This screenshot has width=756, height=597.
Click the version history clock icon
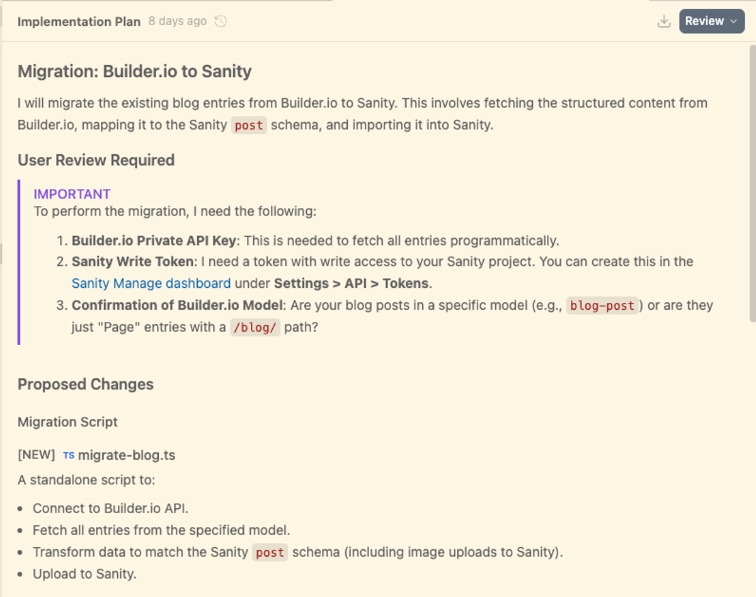[x=220, y=21]
